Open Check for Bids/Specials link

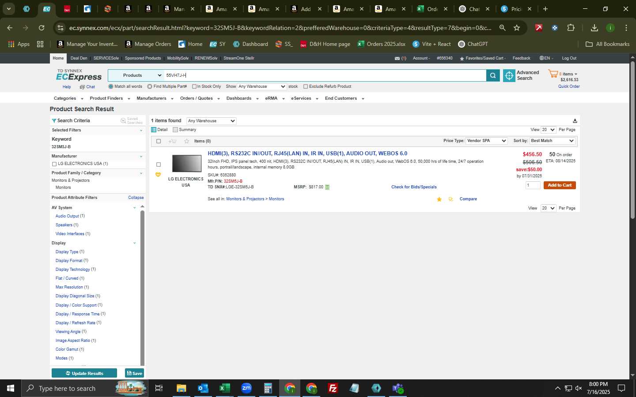click(414, 187)
